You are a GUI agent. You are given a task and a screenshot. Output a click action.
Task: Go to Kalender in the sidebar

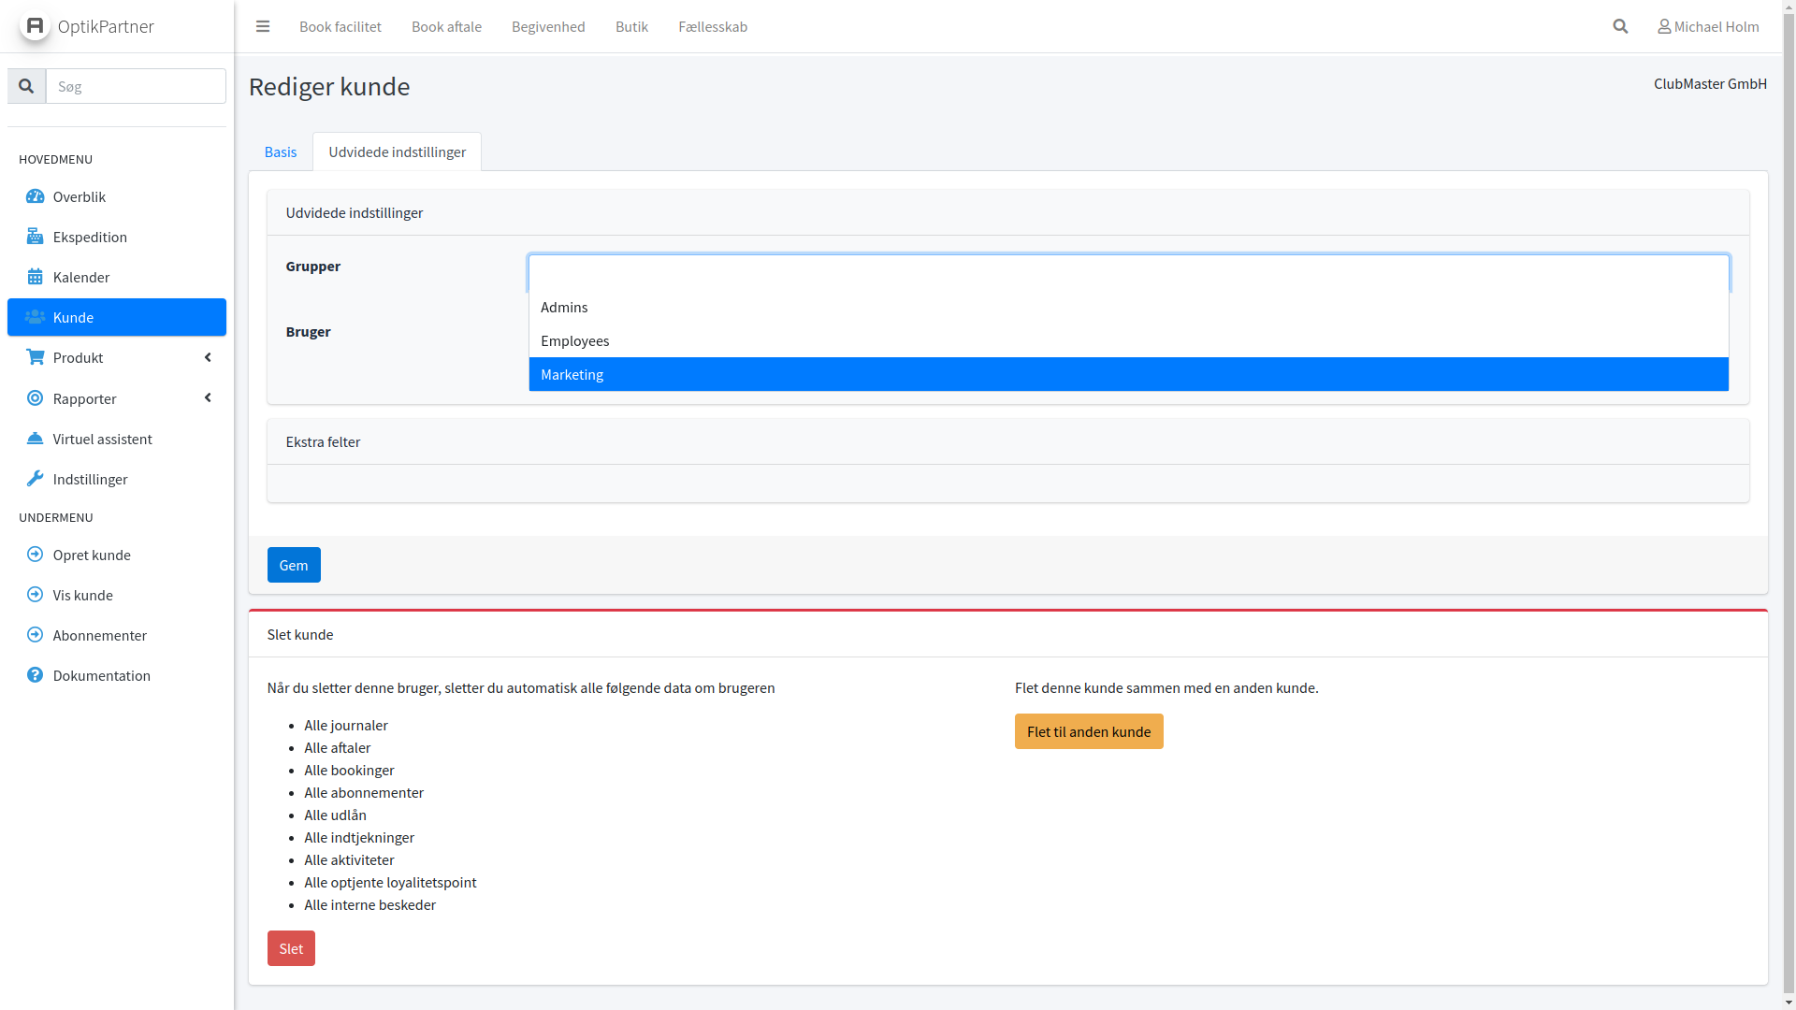(x=81, y=277)
